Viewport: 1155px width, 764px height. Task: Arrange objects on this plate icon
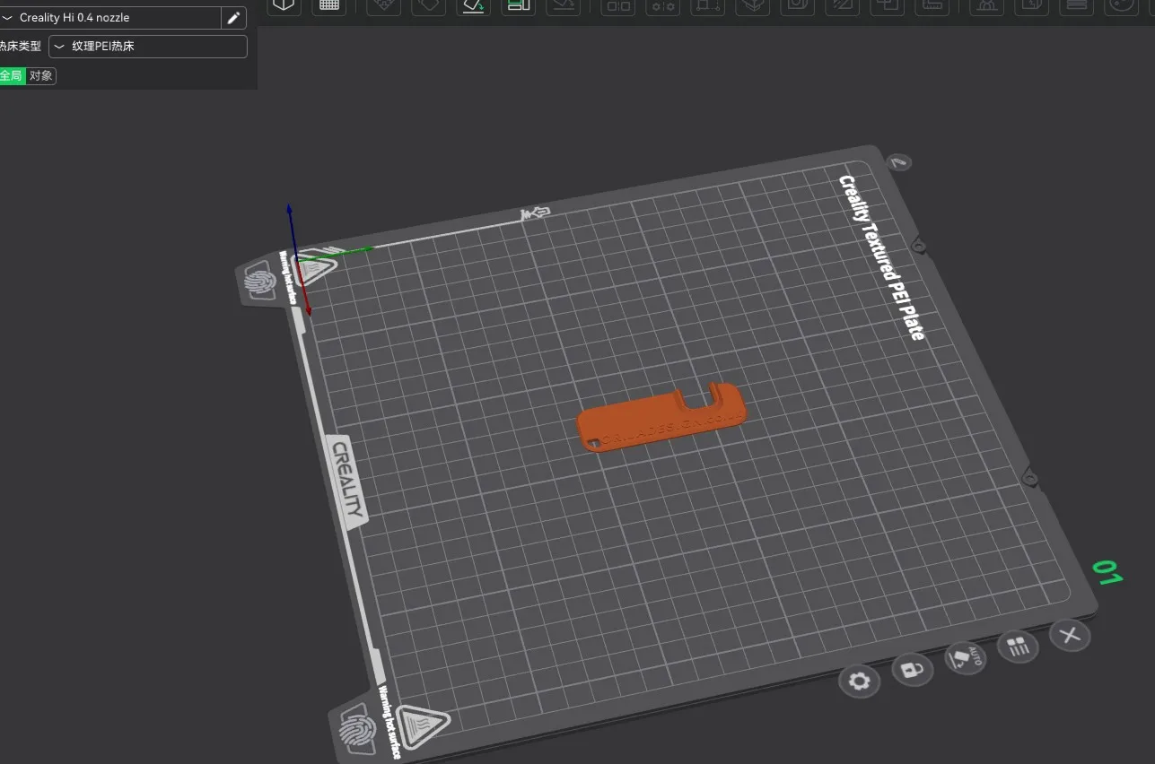(x=1018, y=647)
